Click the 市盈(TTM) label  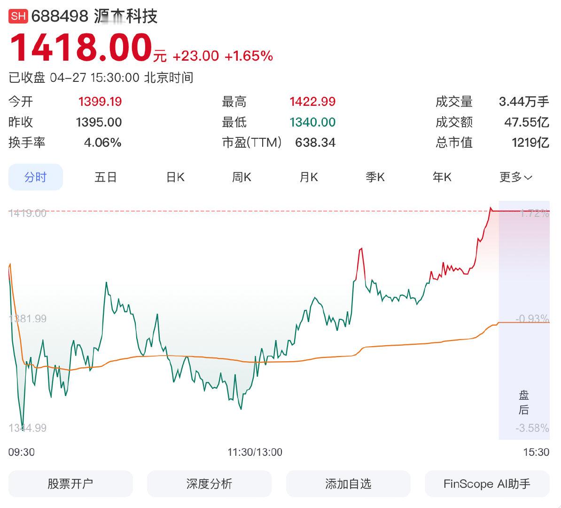[251, 143]
